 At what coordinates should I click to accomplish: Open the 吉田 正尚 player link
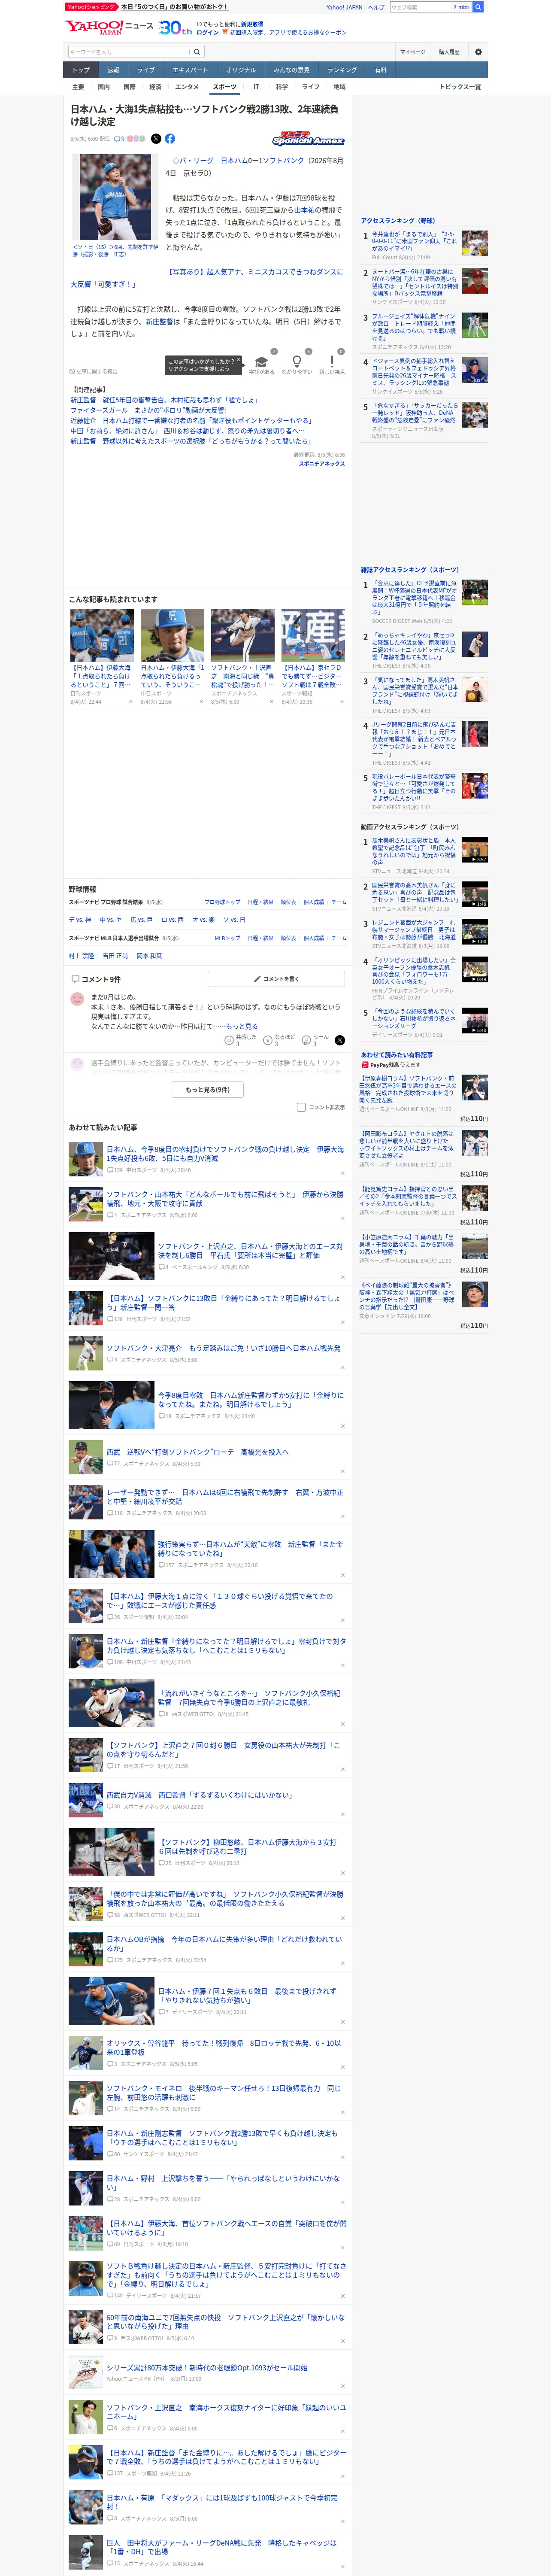(x=115, y=956)
